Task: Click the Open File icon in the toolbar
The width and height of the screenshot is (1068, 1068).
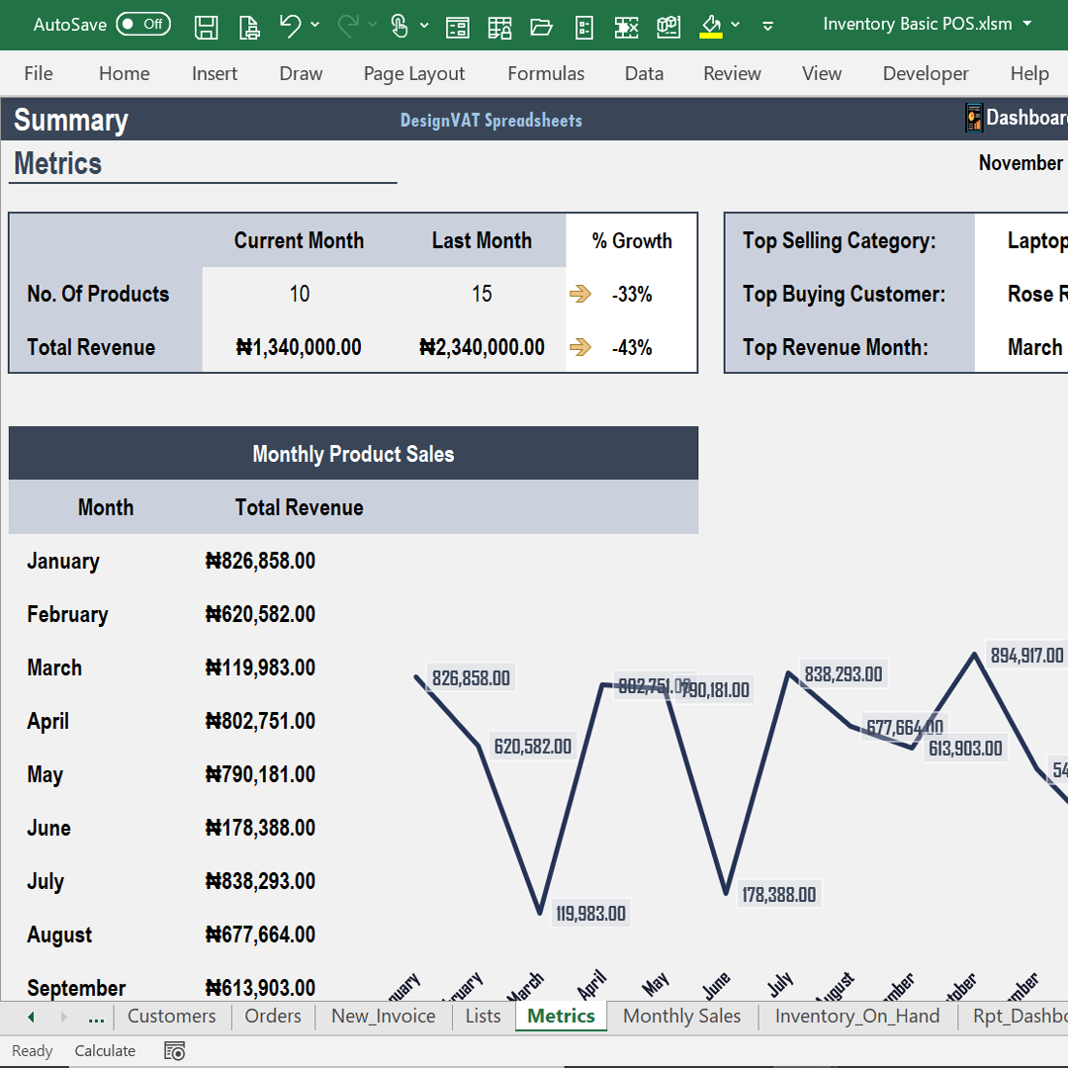Action: tap(541, 27)
